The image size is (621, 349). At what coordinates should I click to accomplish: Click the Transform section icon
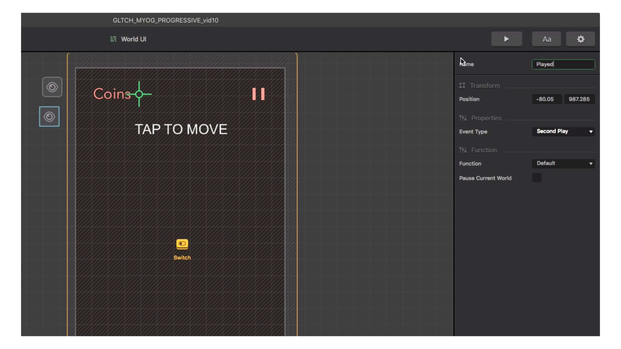tap(462, 86)
